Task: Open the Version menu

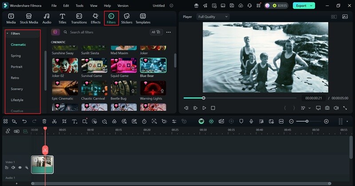Action: (123, 6)
